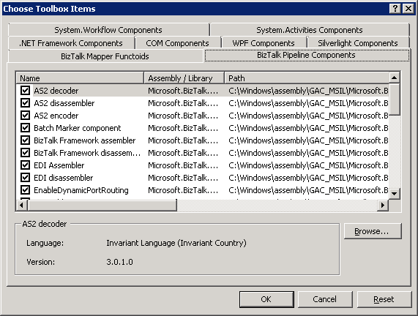Select the WPF Components tab
The height and width of the screenshot is (316, 418).
coord(264,43)
